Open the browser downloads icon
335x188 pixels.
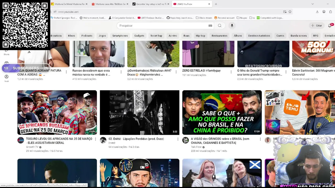tap(317, 12)
